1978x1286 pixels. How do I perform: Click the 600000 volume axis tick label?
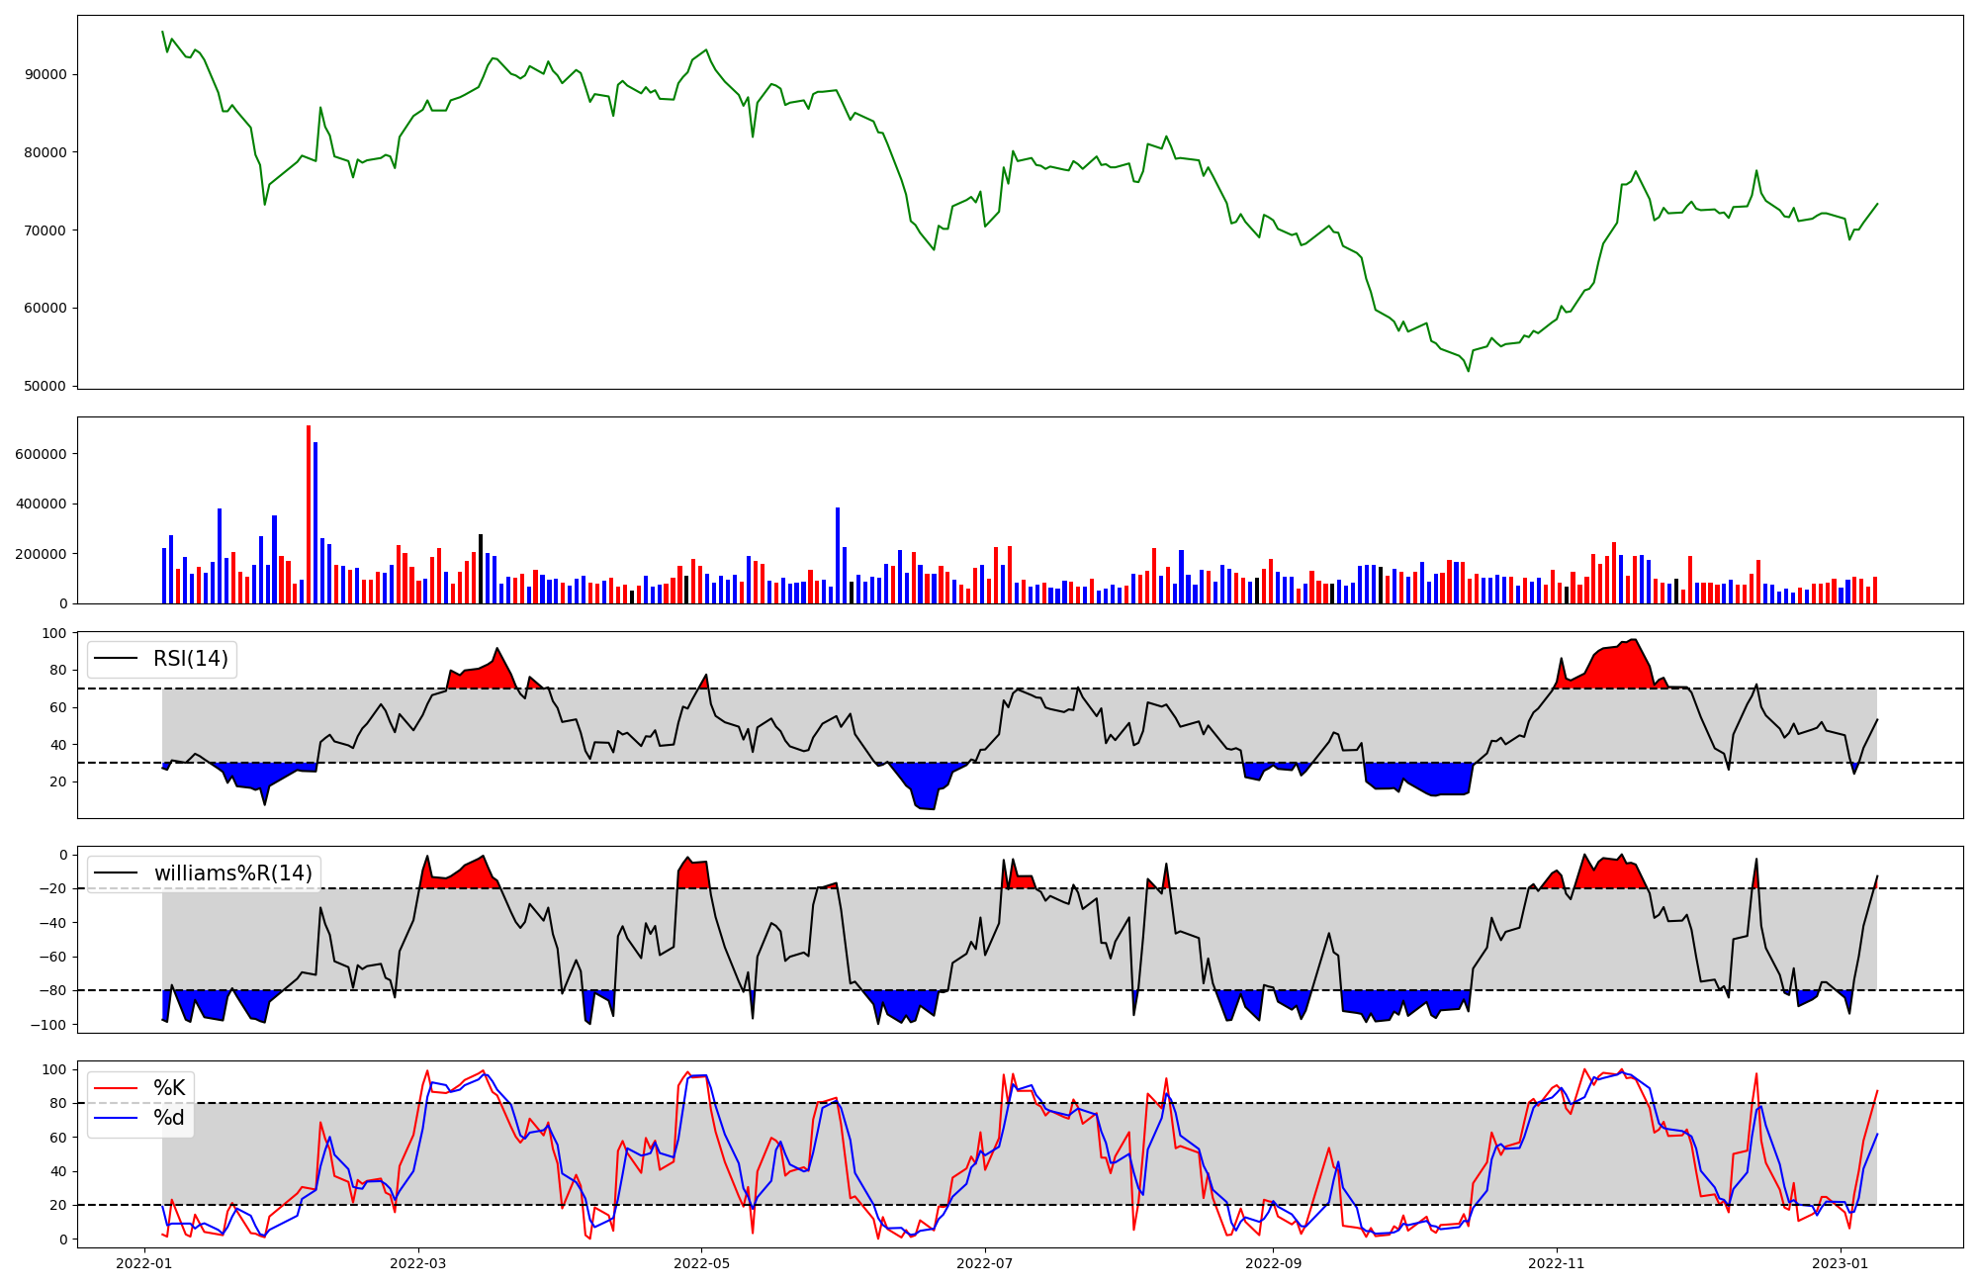tap(42, 454)
